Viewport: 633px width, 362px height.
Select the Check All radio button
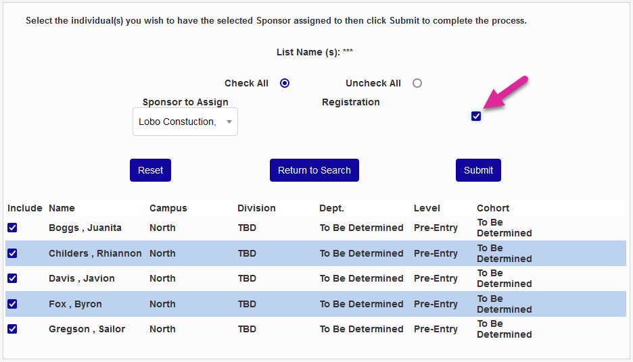285,83
